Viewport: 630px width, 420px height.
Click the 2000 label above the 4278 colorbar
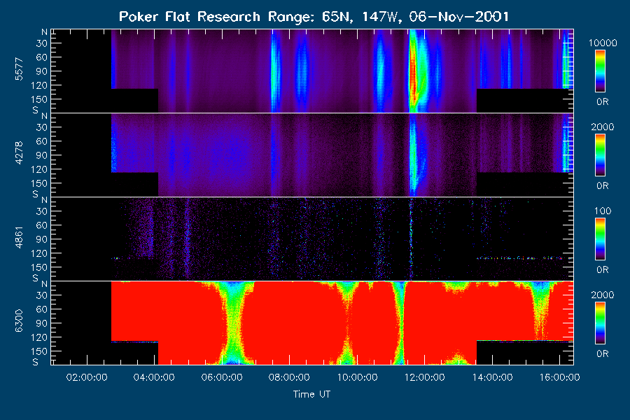point(603,127)
